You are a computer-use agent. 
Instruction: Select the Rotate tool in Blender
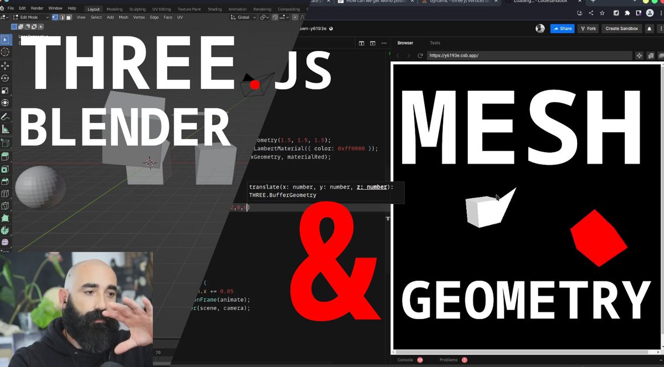pos(5,78)
